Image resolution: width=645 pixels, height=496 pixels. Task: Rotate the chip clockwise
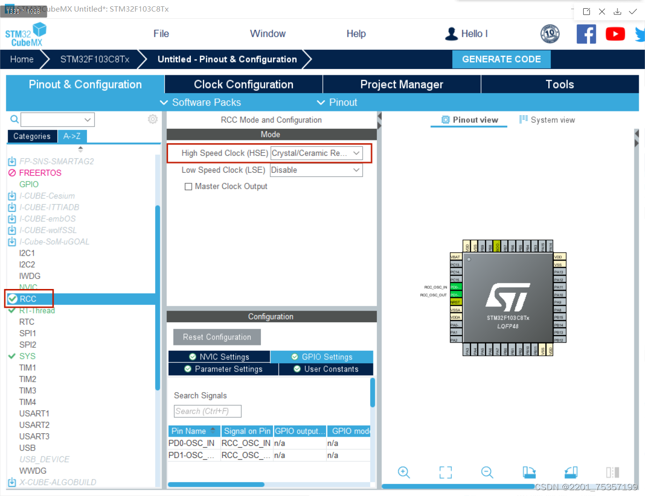pyautogui.click(x=529, y=472)
